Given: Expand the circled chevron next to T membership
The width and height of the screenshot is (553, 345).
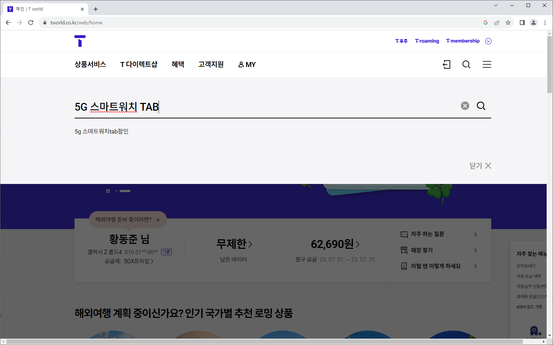Looking at the screenshot, I should click(488, 41).
